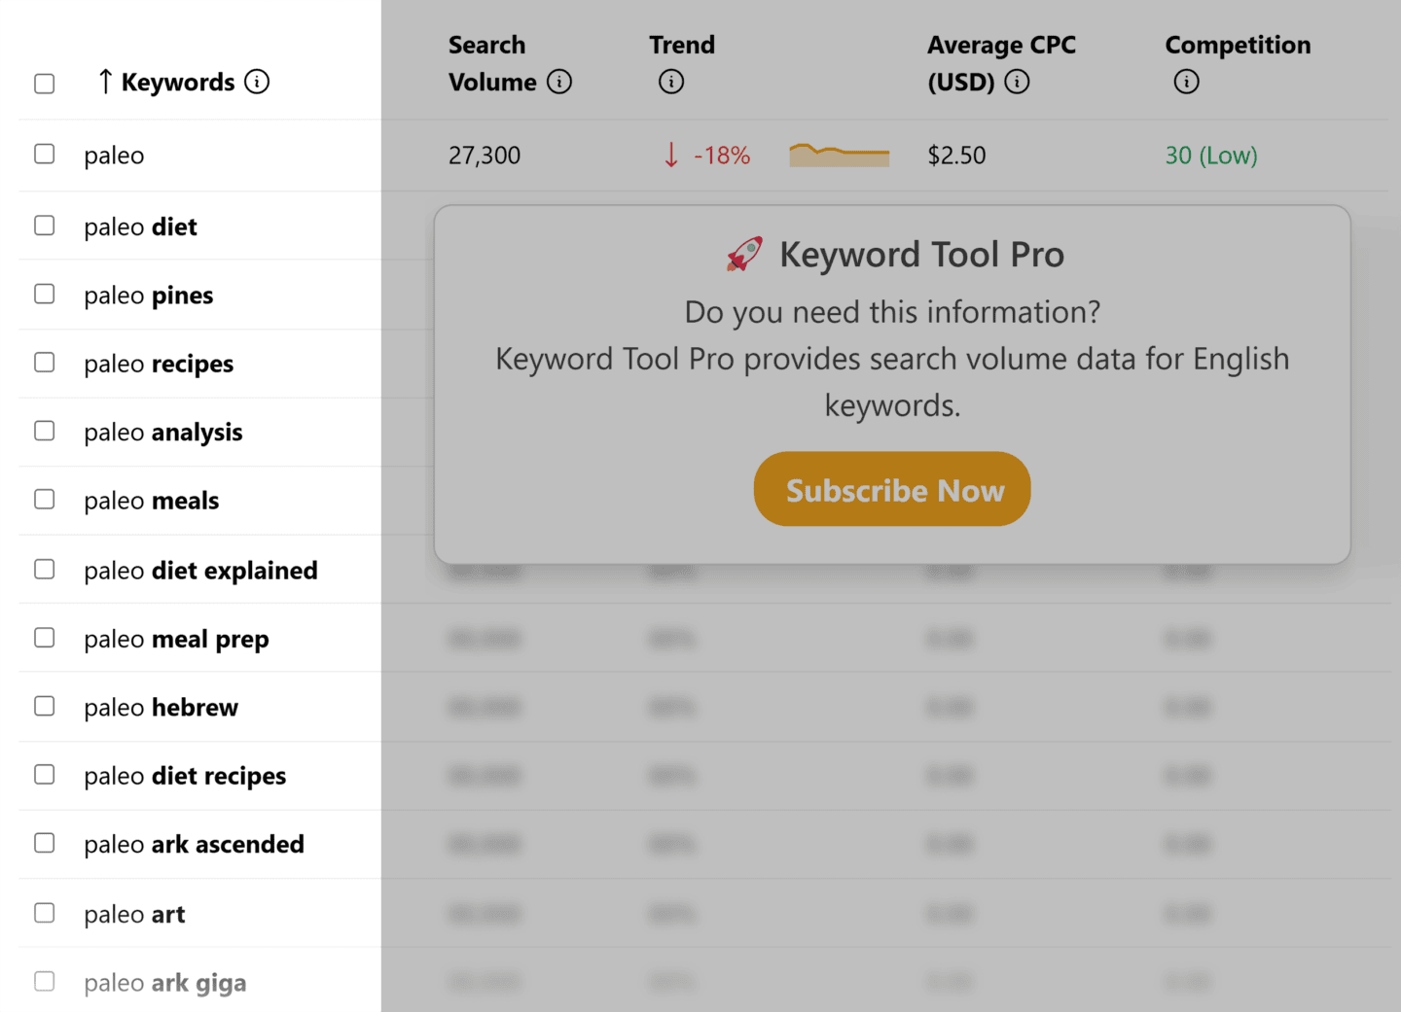Check the paleo ark giga checkbox
The width and height of the screenshot is (1401, 1012).
pos(44,981)
